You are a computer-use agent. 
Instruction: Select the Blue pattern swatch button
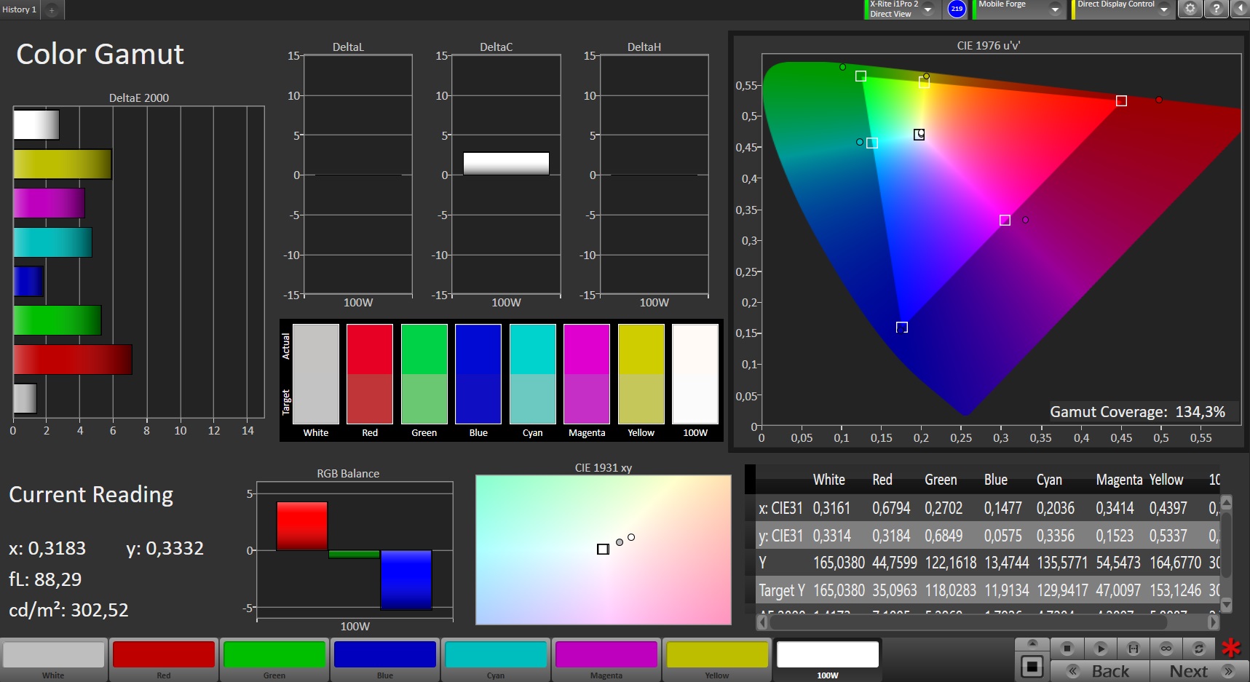pyautogui.click(x=385, y=659)
